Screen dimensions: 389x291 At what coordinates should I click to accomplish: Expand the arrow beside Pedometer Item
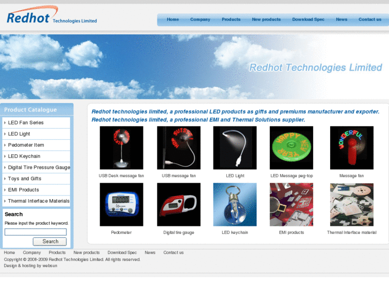[x=5, y=145]
